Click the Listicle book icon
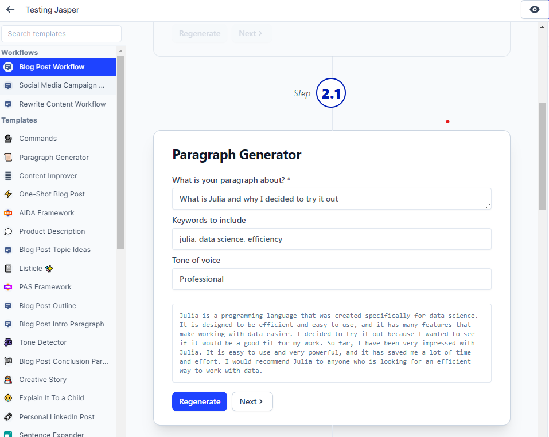549x437 pixels. [x=8, y=269]
